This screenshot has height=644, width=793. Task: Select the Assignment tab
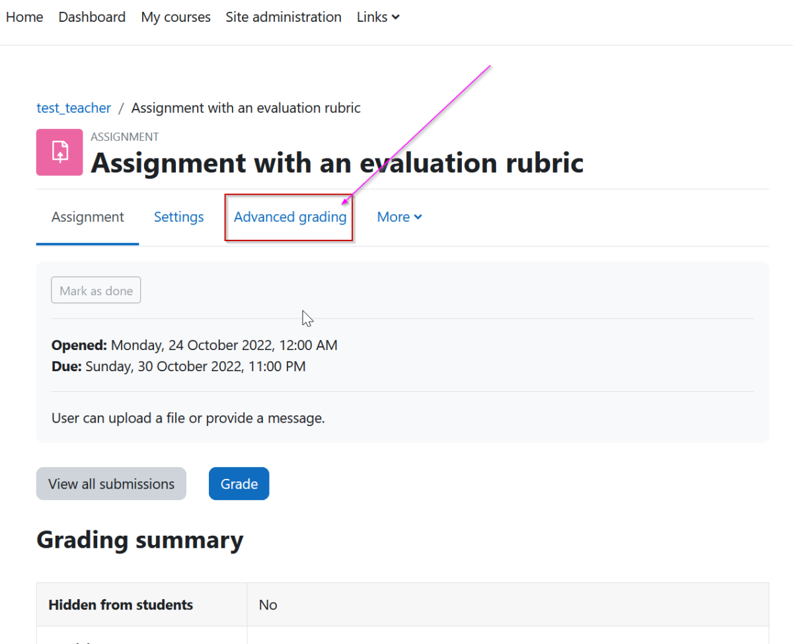pos(87,217)
